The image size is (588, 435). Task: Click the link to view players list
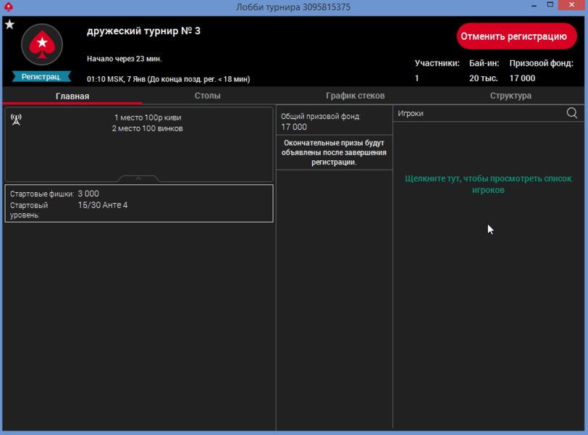488,184
